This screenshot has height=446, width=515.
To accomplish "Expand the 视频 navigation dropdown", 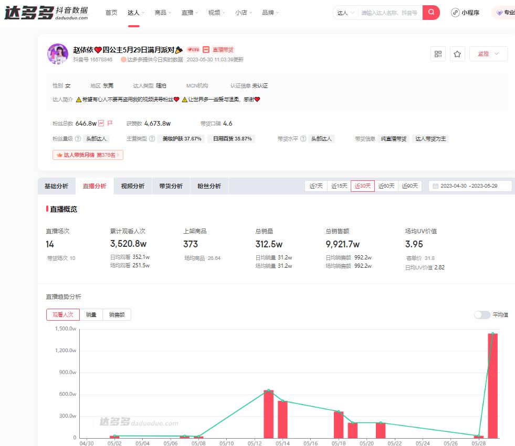I will pyautogui.click(x=215, y=12).
